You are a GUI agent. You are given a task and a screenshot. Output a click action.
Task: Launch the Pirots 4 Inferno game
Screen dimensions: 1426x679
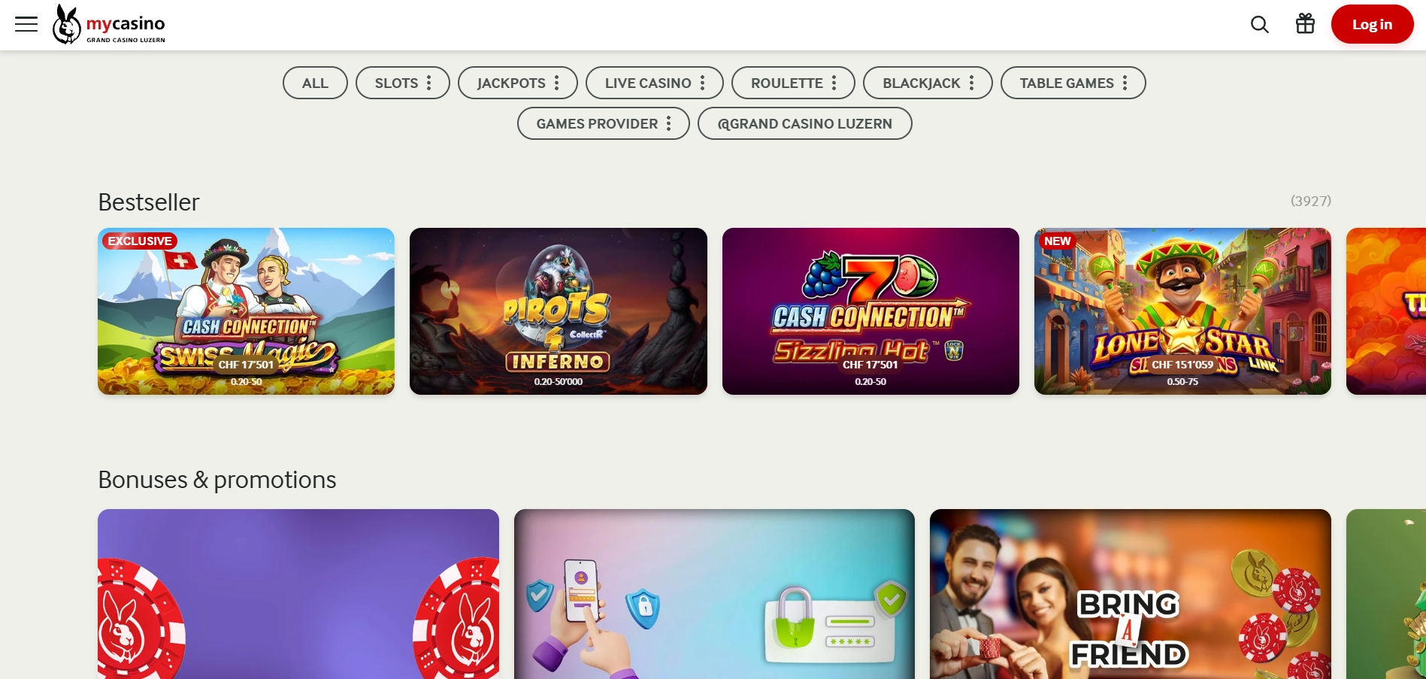click(559, 311)
